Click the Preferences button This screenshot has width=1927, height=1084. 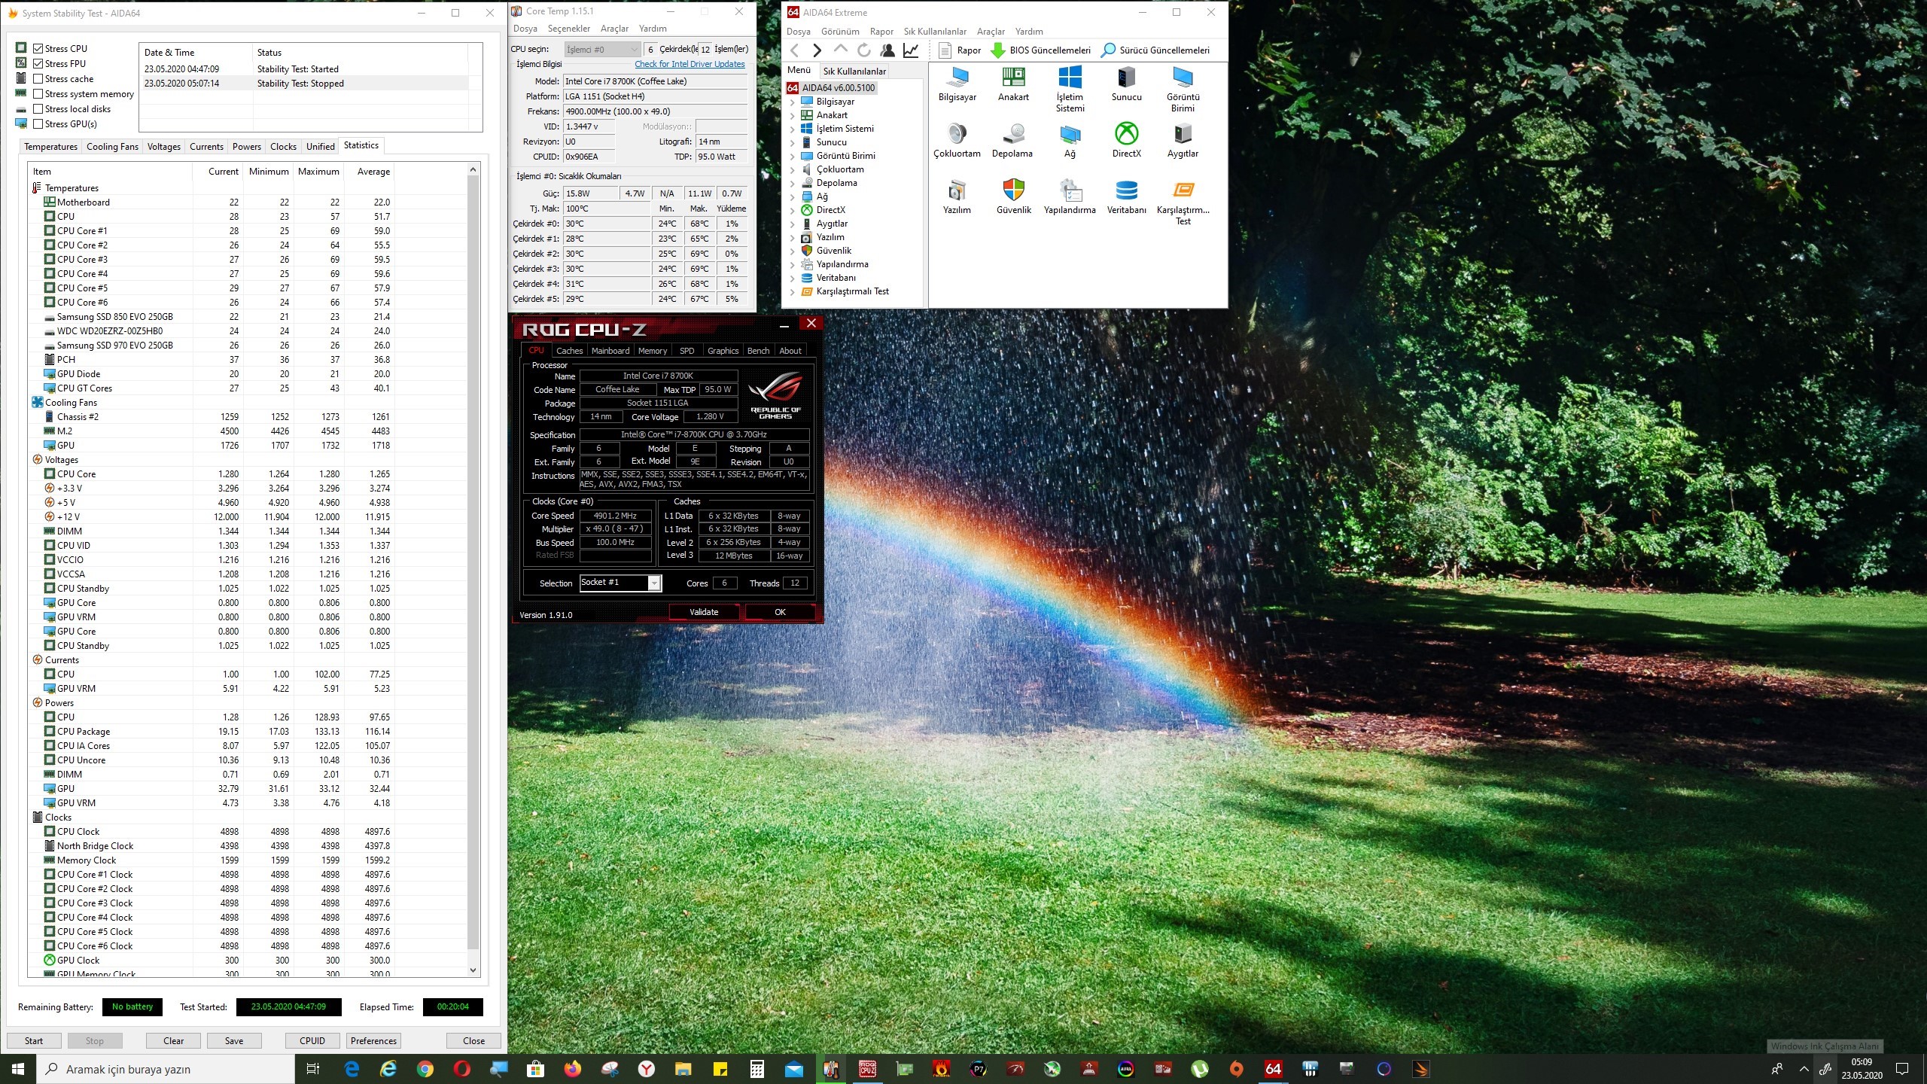coord(373,1040)
